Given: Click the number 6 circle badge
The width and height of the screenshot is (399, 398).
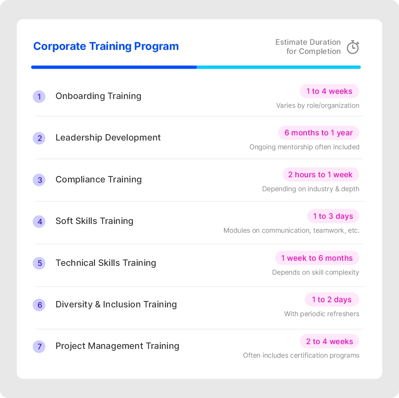Looking at the screenshot, I should click(39, 305).
